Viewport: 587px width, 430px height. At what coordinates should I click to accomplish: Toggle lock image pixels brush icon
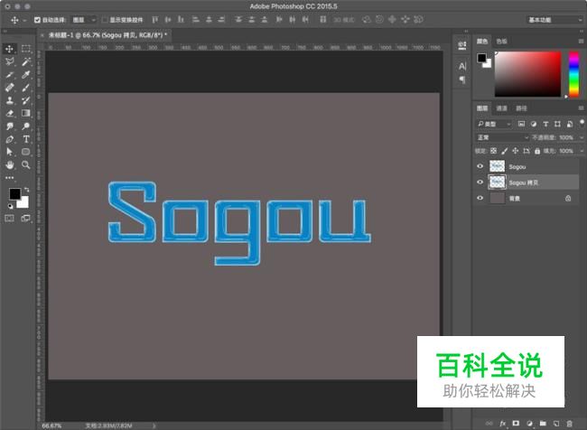[x=504, y=151]
